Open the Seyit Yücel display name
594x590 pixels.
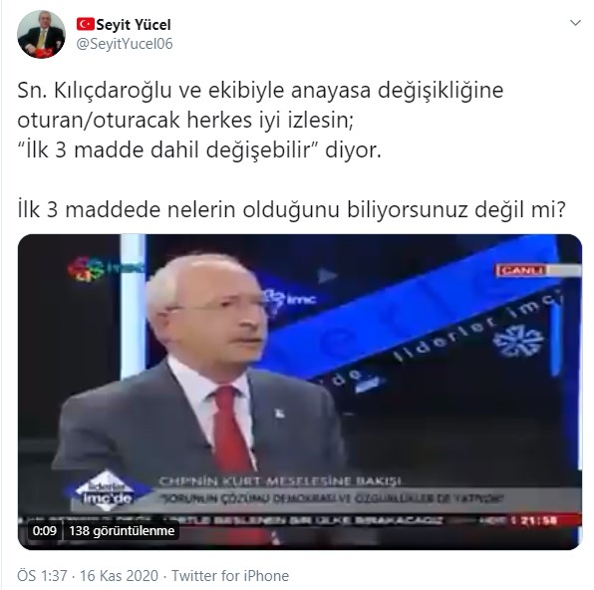pos(134,25)
